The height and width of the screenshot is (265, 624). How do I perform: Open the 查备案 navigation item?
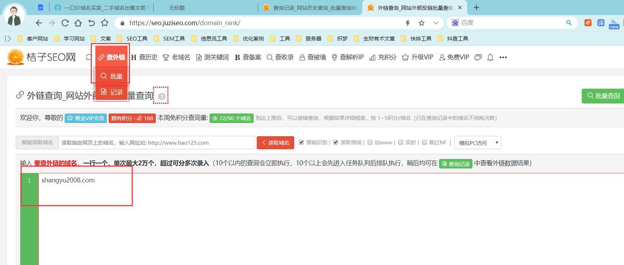(248, 57)
